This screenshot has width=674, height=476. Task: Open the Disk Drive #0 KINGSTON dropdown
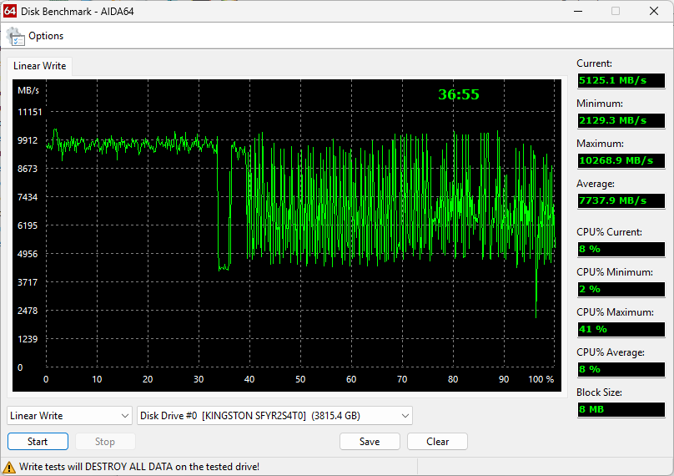(274, 416)
